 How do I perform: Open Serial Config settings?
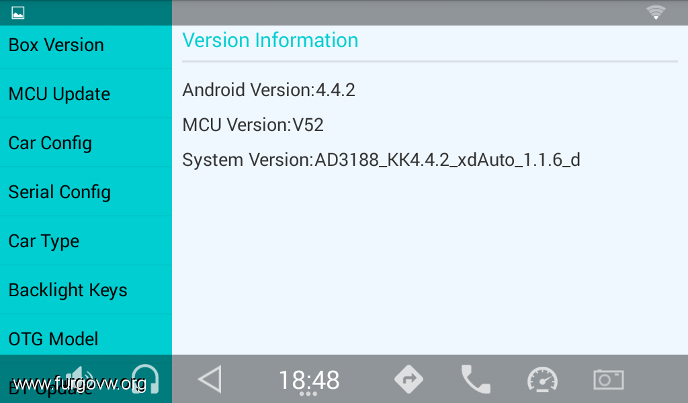tap(86, 192)
